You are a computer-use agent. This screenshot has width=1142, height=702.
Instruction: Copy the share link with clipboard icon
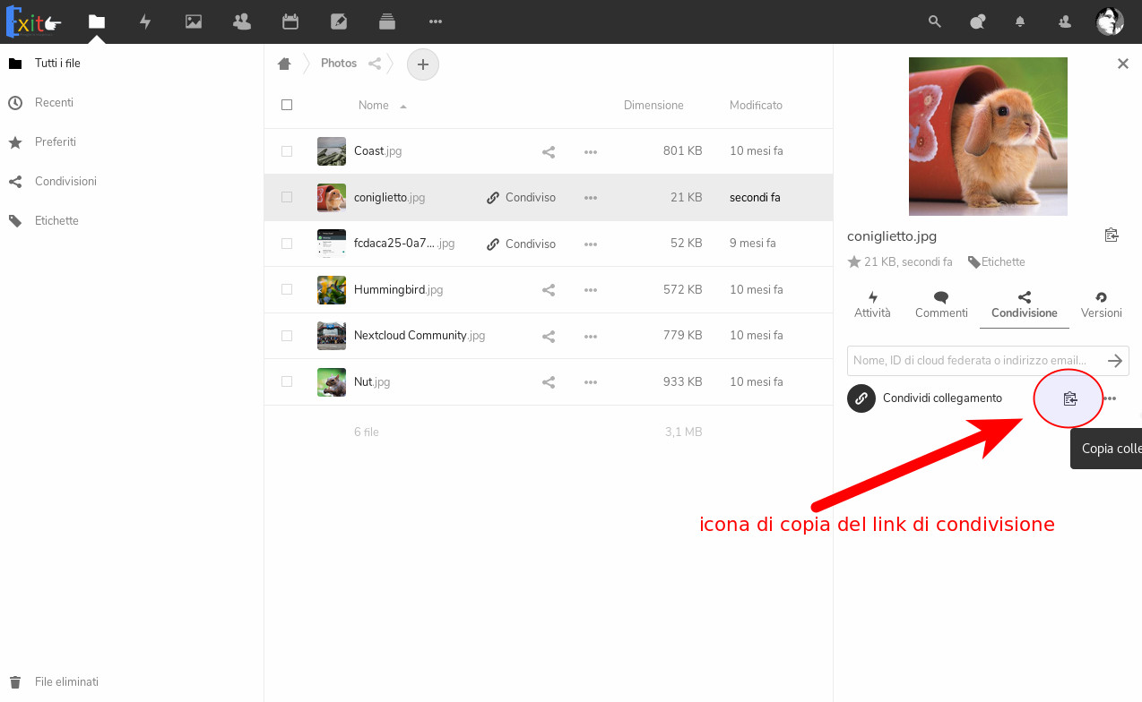click(x=1069, y=398)
